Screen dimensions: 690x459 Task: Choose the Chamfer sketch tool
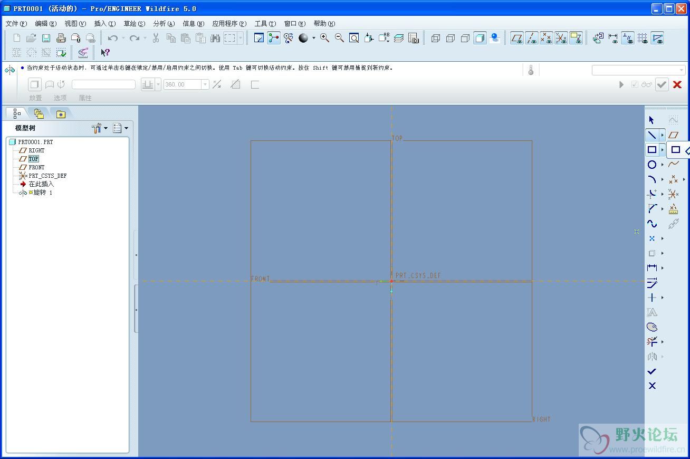[652, 209]
